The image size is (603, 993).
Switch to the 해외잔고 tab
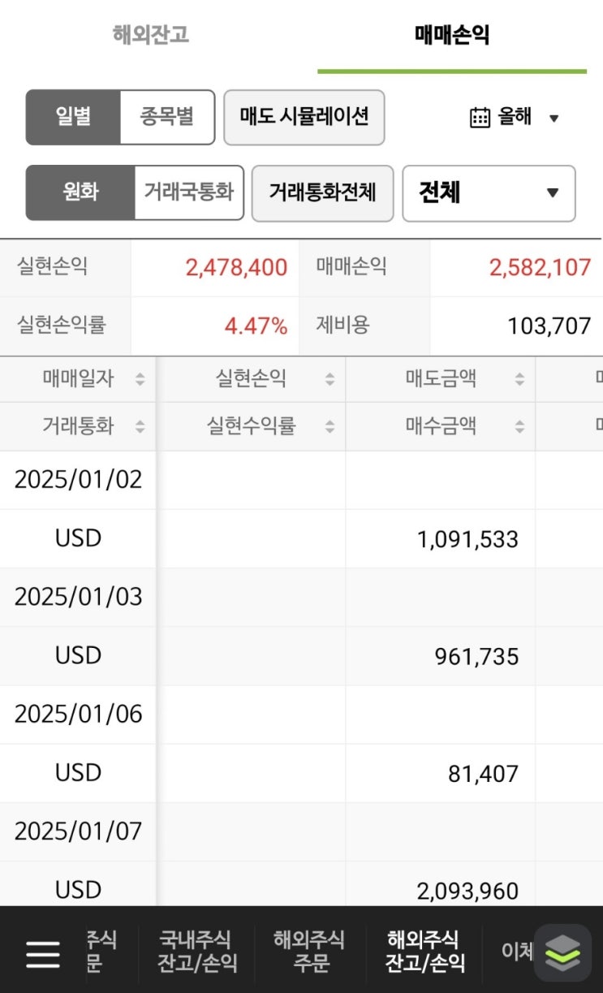(151, 36)
